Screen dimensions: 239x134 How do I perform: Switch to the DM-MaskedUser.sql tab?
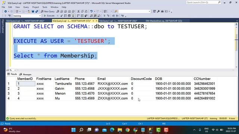164,21
